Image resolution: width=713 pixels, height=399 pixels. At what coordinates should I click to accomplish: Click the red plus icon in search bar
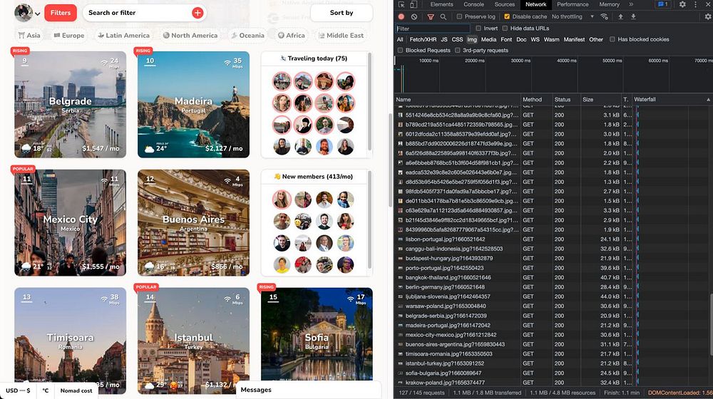click(198, 13)
